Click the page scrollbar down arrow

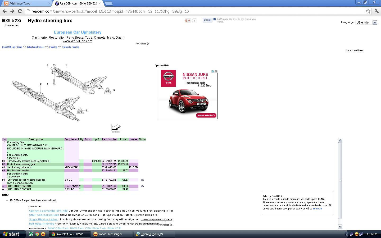tap(340, 227)
